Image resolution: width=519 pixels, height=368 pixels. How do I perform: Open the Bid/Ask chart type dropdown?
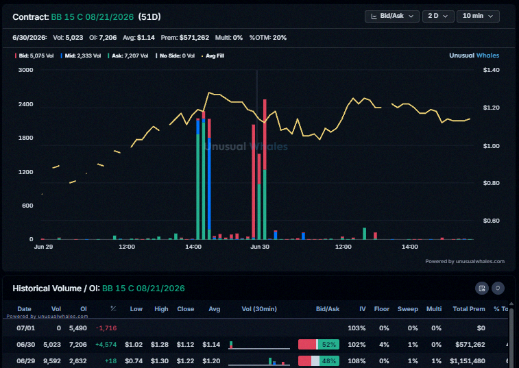[392, 16]
